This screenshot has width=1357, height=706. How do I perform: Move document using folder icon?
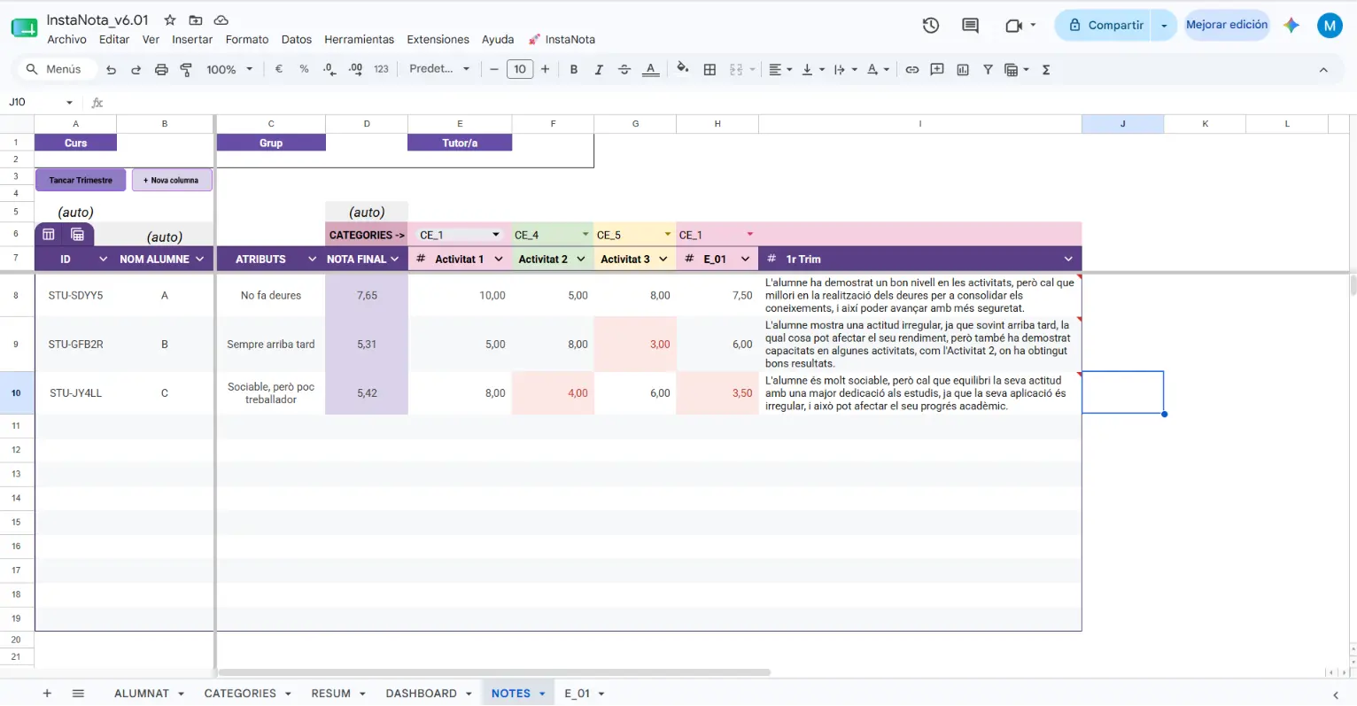pos(196,19)
